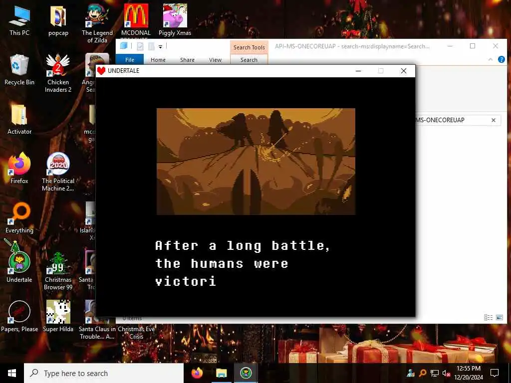Switch Explorer to details view icon
Screen dimensions: 511x383
click(488, 317)
